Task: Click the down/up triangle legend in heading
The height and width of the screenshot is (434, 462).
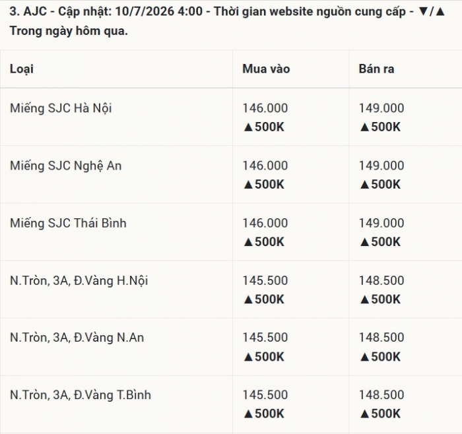Action: [432, 12]
